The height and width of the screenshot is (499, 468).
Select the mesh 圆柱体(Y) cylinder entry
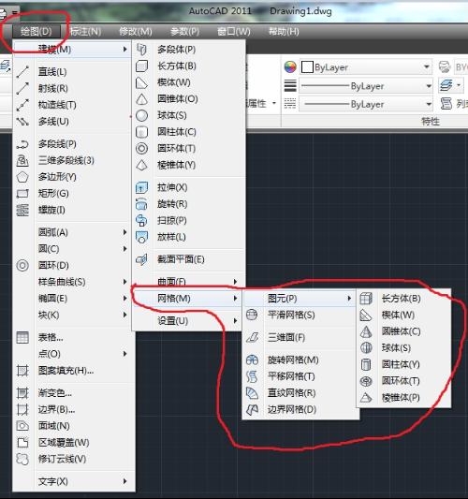click(x=403, y=364)
